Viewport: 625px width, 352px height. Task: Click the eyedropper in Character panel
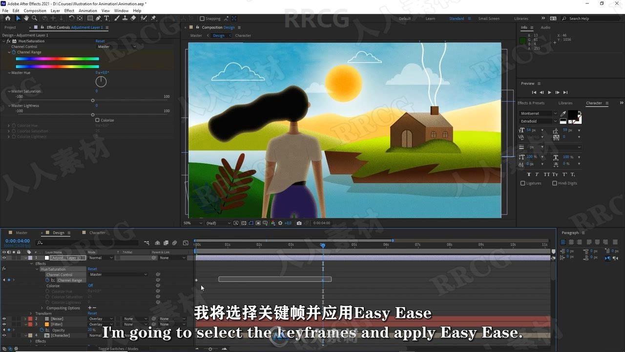(563, 114)
